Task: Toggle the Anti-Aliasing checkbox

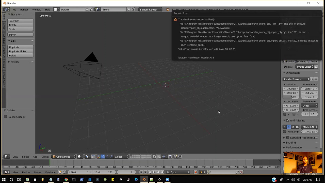Action: click(288, 121)
